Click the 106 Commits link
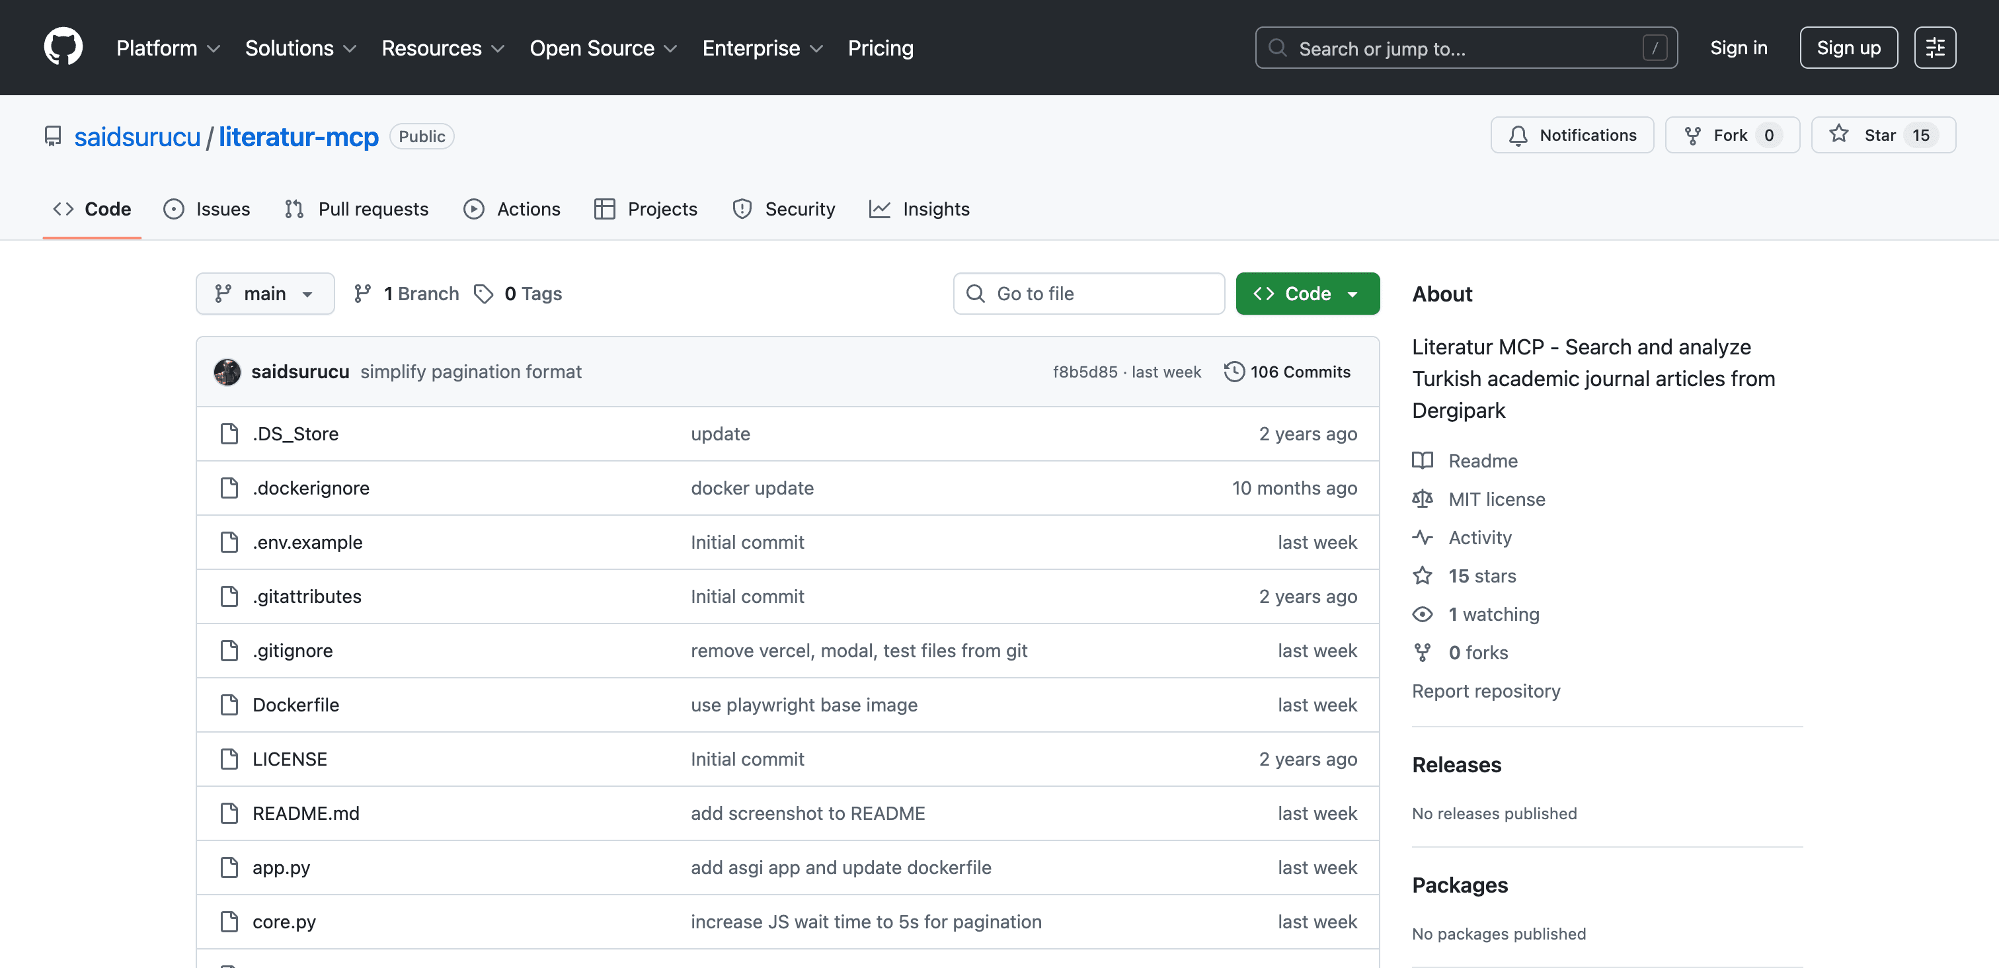 1288,372
